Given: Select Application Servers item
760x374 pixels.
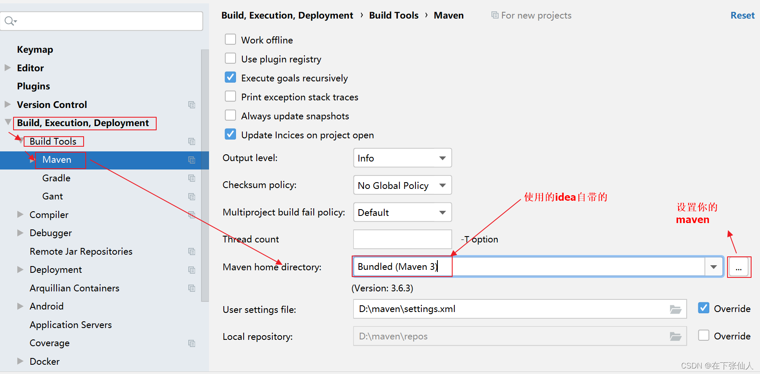Looking at the screenshot, I should click(71, 325).
